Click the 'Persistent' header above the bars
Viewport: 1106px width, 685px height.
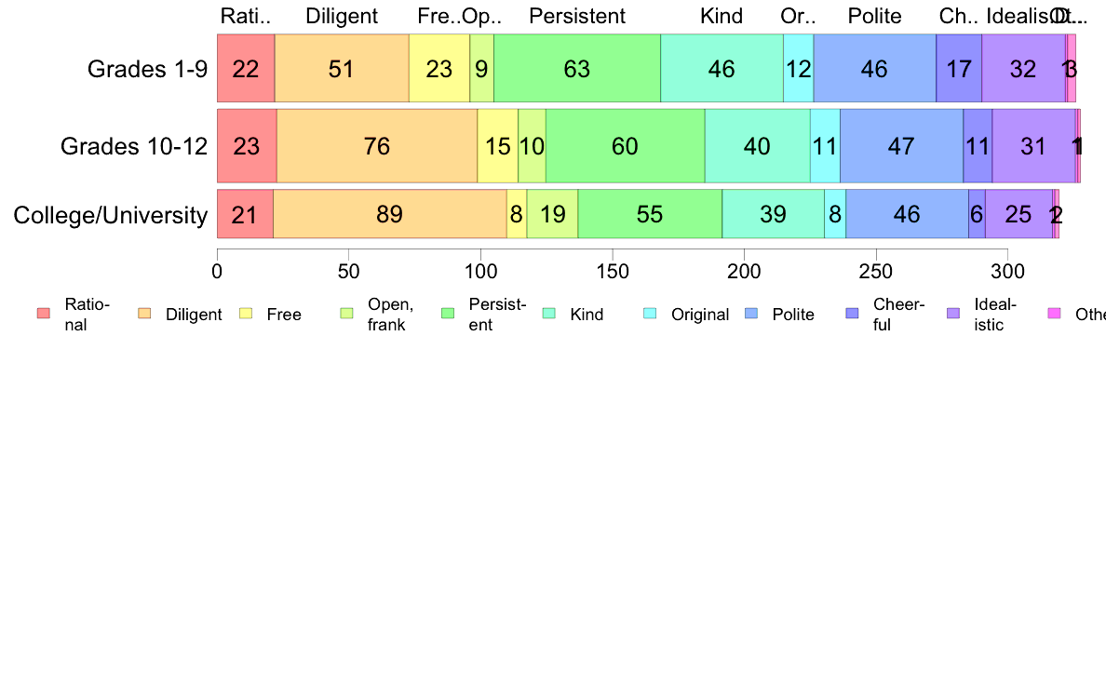point(577,16)
